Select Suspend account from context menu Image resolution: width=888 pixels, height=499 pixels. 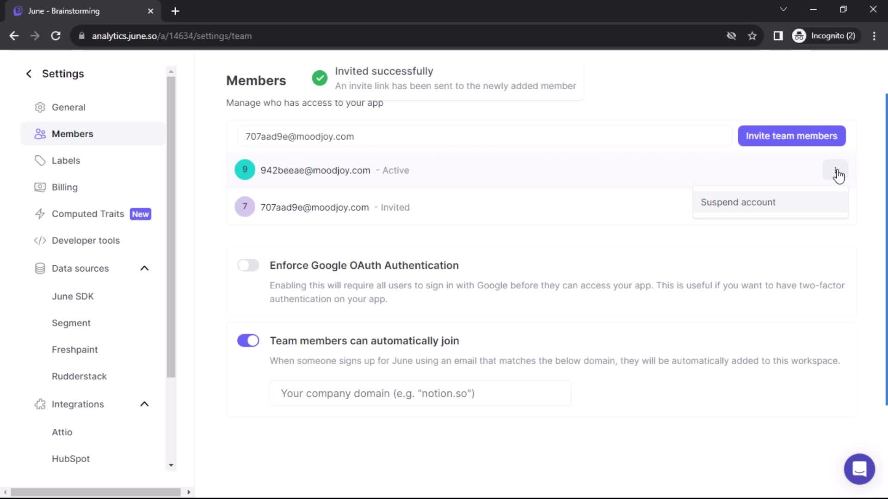(739, 201)
